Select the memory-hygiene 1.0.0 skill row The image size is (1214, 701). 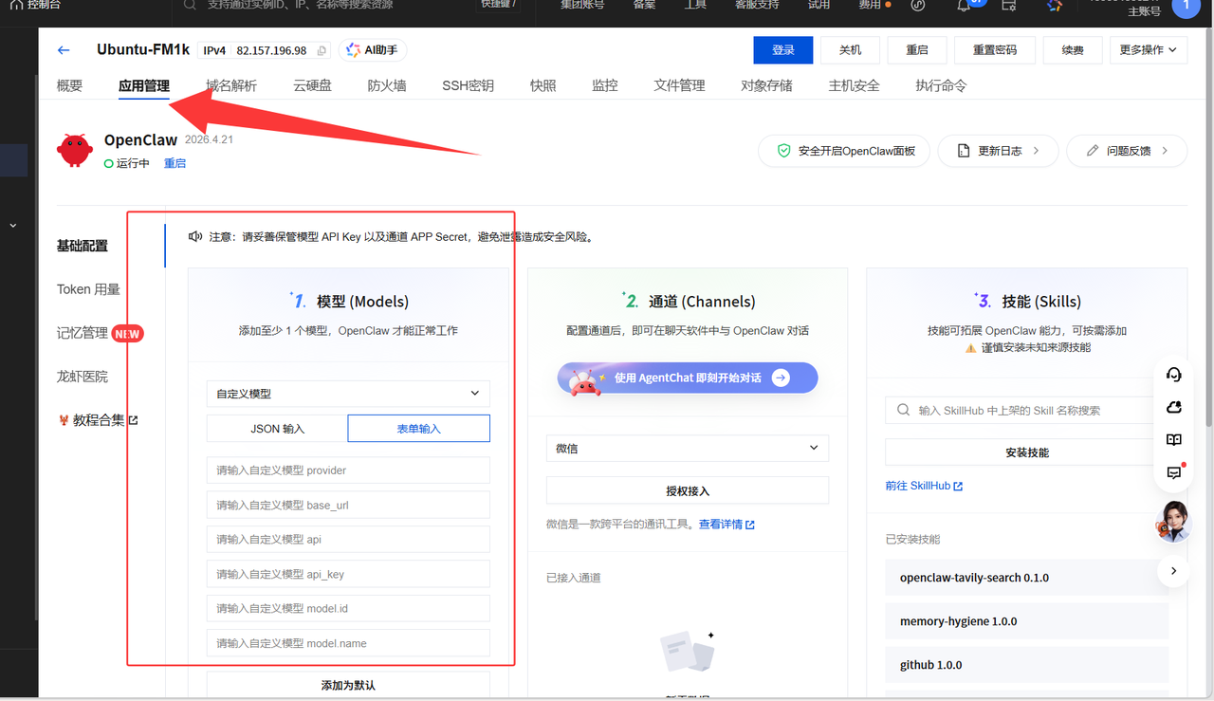point(1027,621)
